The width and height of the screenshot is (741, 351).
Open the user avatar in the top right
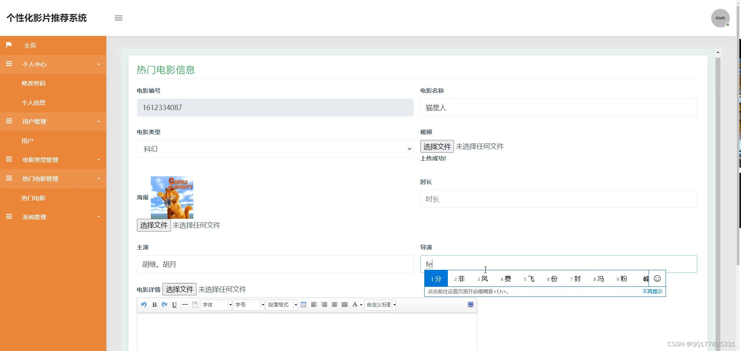pyautogui.click(x=720, y=18)
